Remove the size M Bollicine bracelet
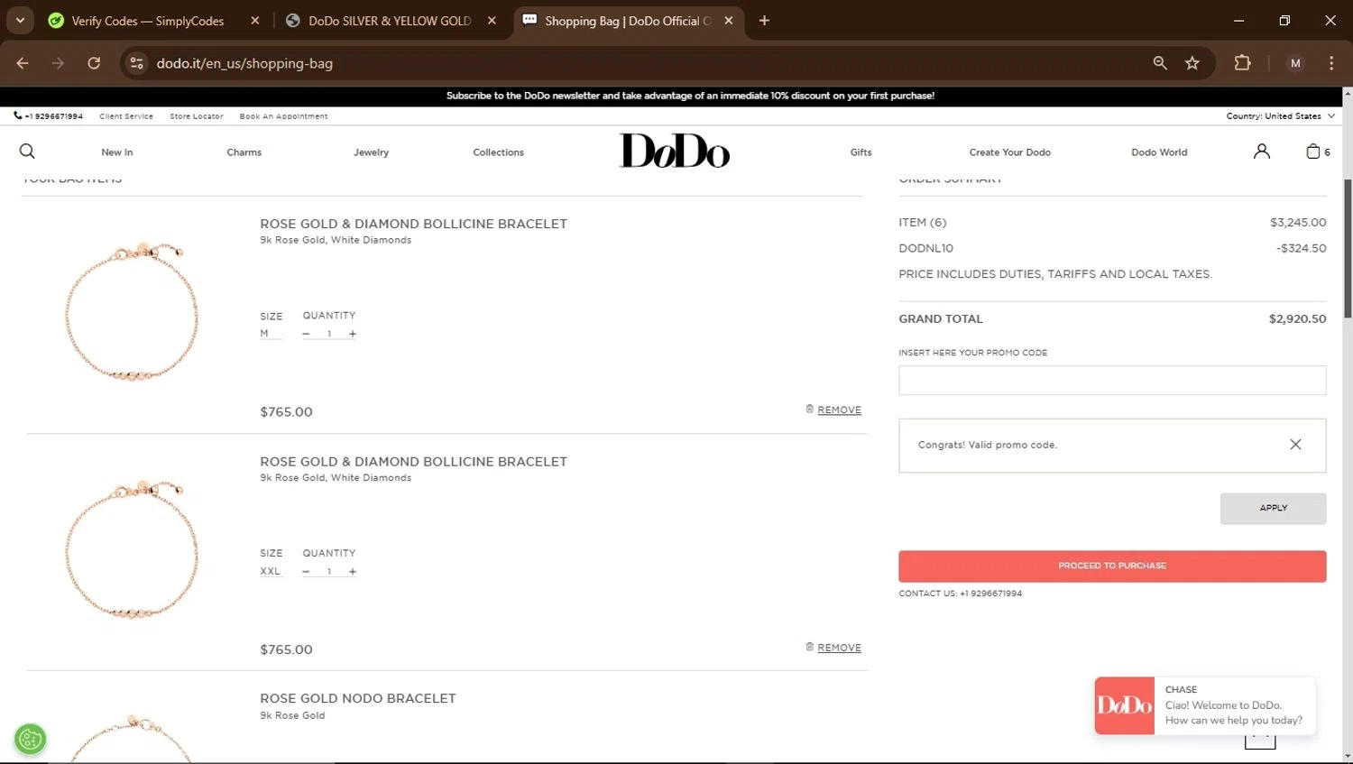Image resolution: width=1353 pixels, height=764 pixels. (x=833, y=410)
